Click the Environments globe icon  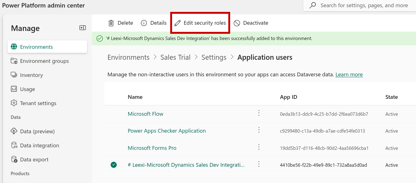14,47
